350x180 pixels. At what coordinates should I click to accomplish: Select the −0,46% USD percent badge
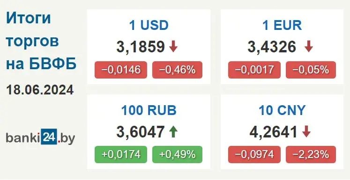[177, 70]
